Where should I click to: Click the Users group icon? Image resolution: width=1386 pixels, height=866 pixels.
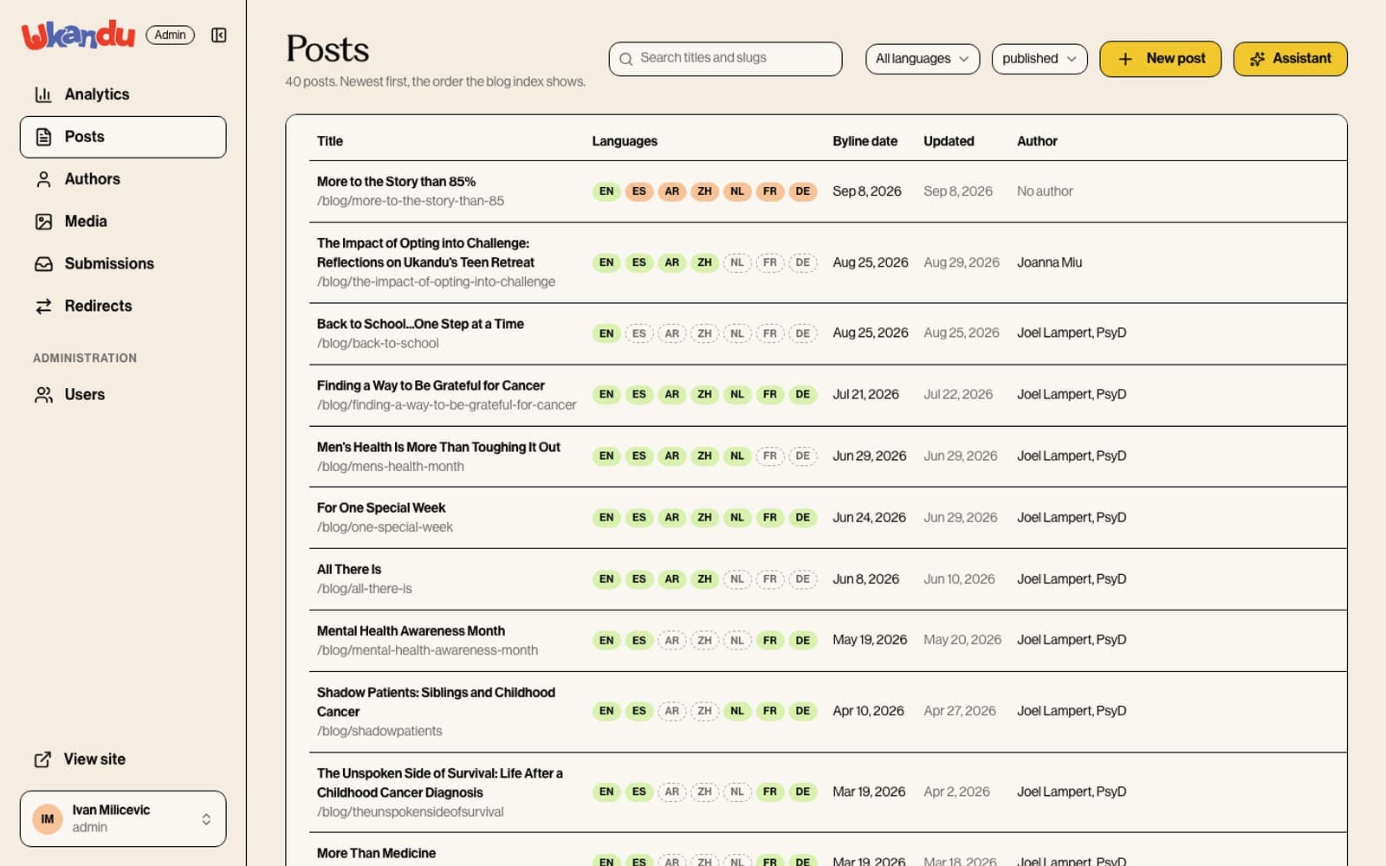(43, 395)
